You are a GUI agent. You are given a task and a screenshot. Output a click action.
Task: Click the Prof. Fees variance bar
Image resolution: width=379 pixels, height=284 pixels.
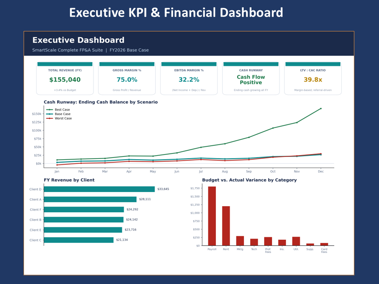pyautogui.click(x=268, y=241)
